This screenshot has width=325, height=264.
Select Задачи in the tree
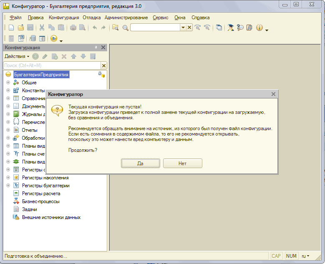(30, 209)
